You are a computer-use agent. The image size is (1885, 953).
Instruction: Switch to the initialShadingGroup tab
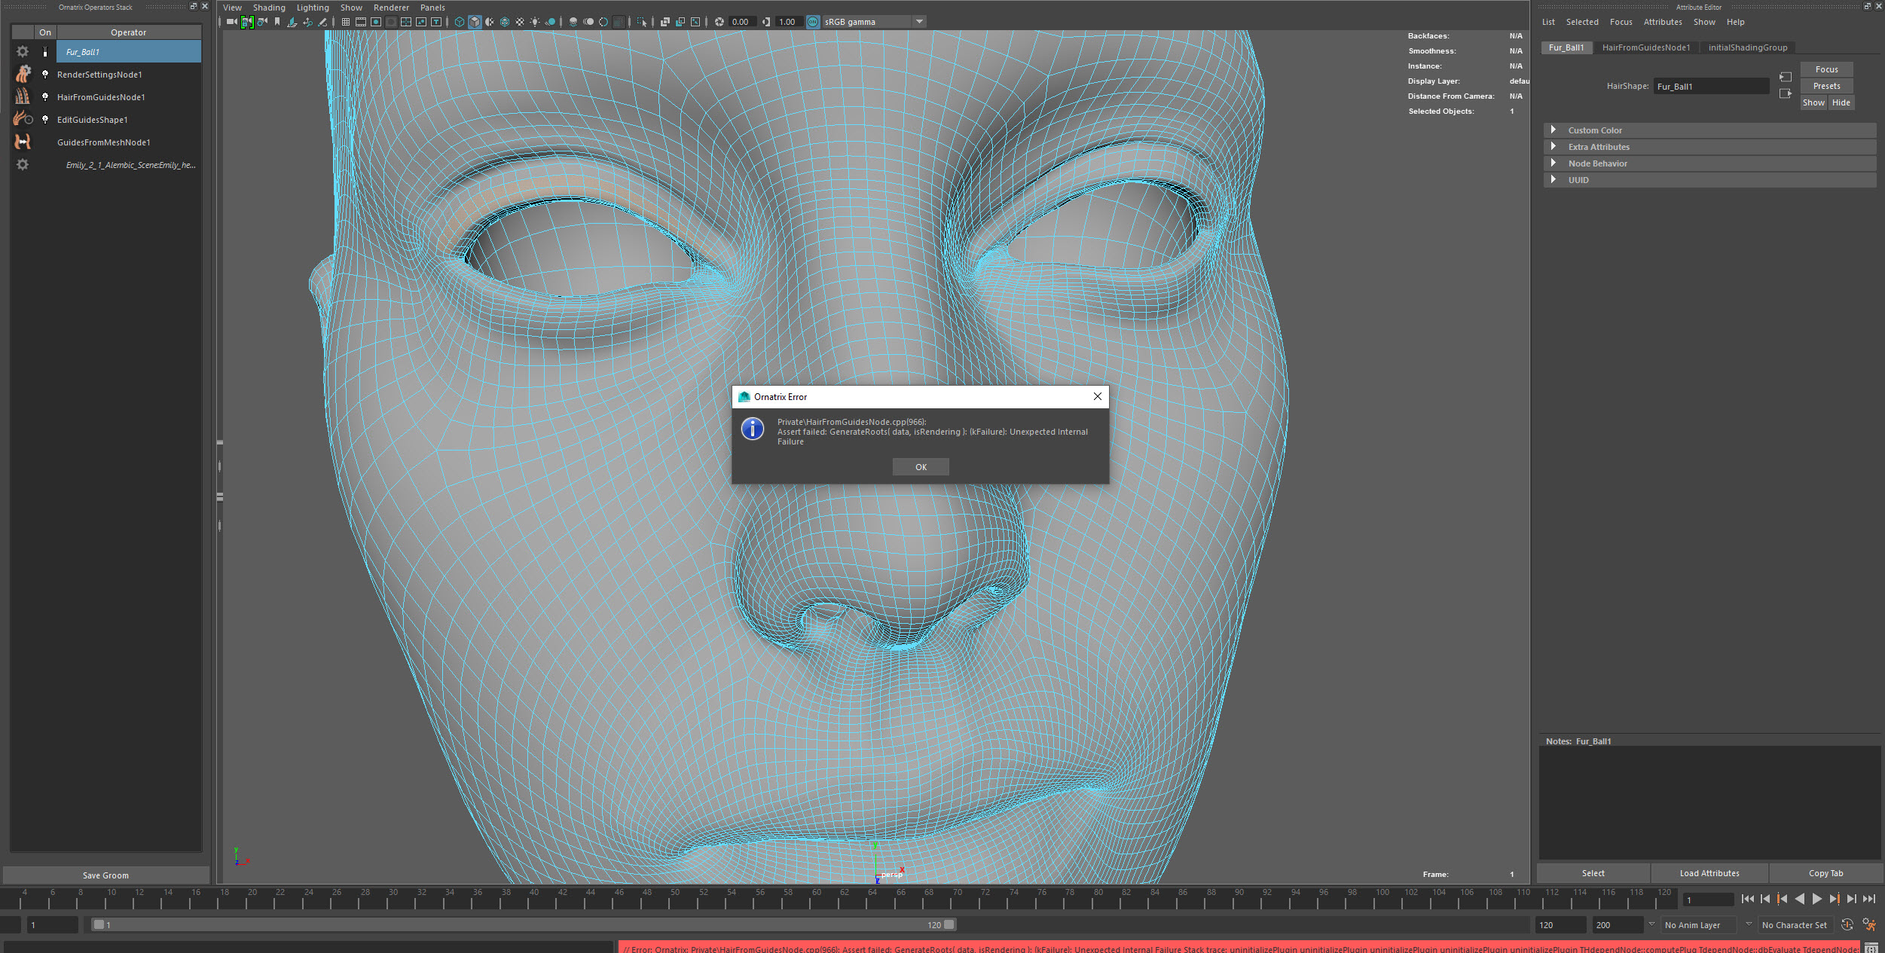tap(1747, 47)
